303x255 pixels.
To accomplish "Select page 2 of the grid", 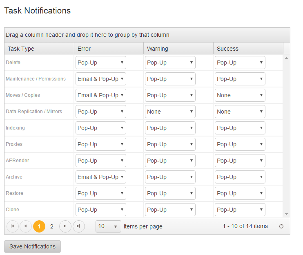I will pyautogui.click(x=51, y=226).
